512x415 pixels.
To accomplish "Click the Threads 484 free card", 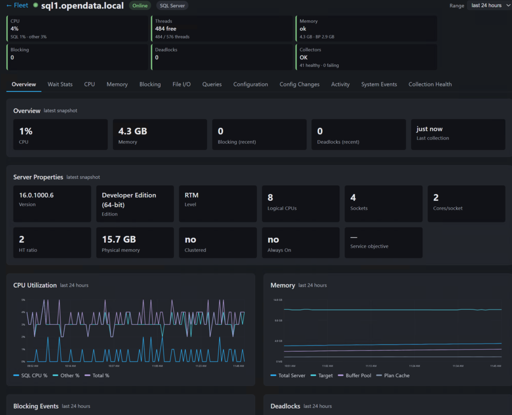I will [221, 28].
